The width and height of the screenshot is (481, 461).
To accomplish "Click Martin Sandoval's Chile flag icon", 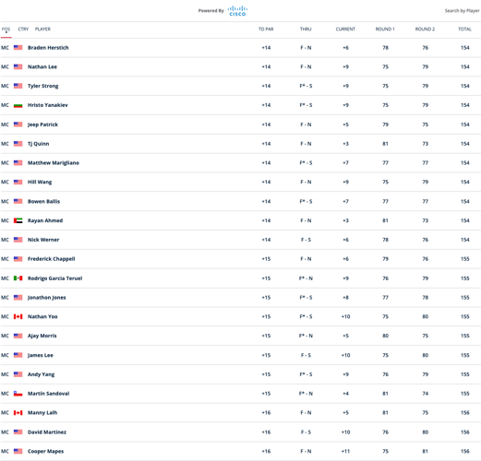I will pos(18,394).
